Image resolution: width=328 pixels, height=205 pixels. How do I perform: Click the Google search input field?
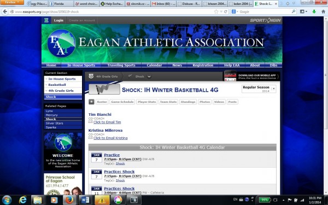pos(265,11)
